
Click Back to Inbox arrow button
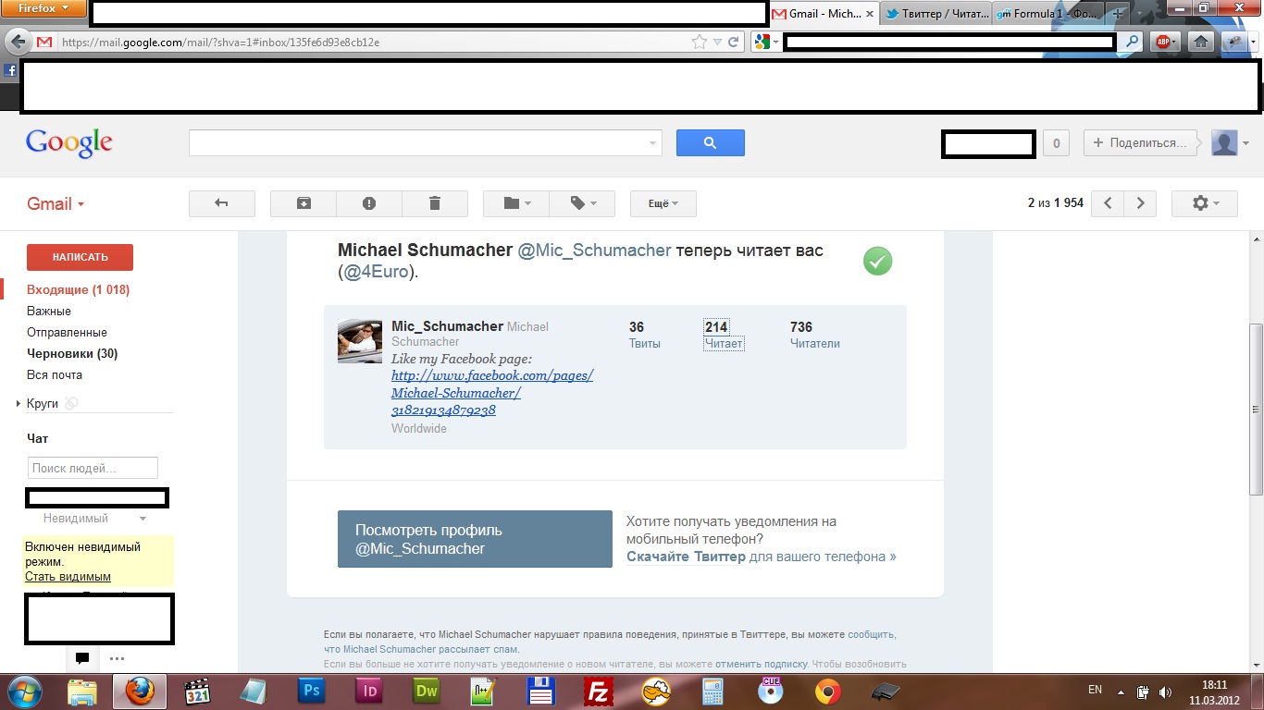tap(221, 203)
